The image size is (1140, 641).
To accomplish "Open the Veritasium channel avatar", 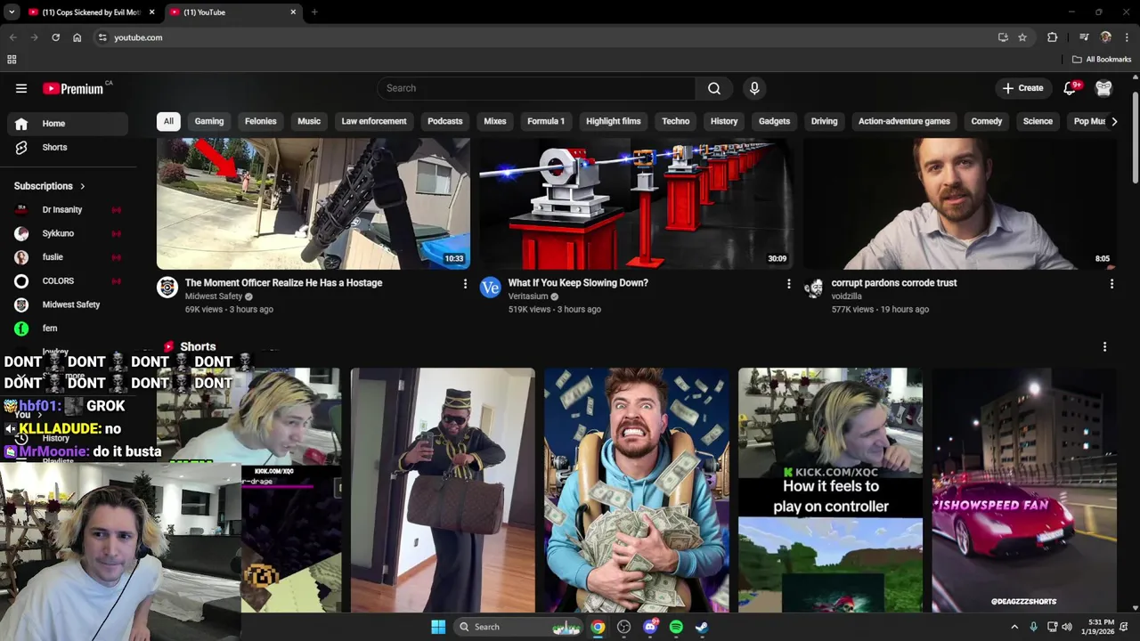I will [491, 287].
